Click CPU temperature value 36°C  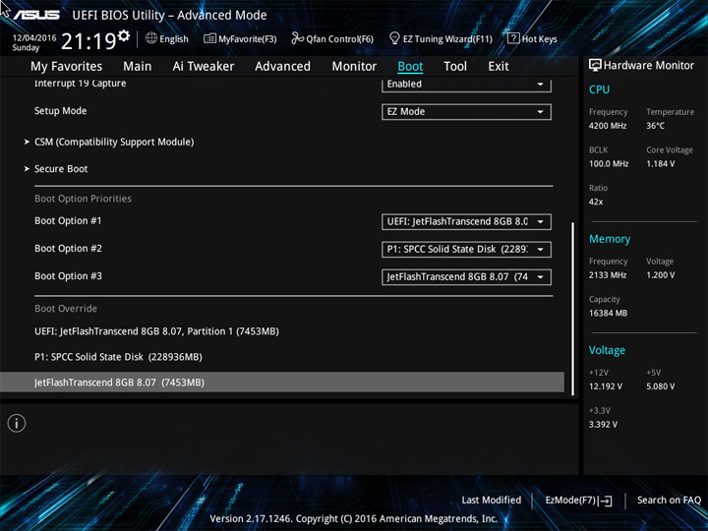click(655, 126)
